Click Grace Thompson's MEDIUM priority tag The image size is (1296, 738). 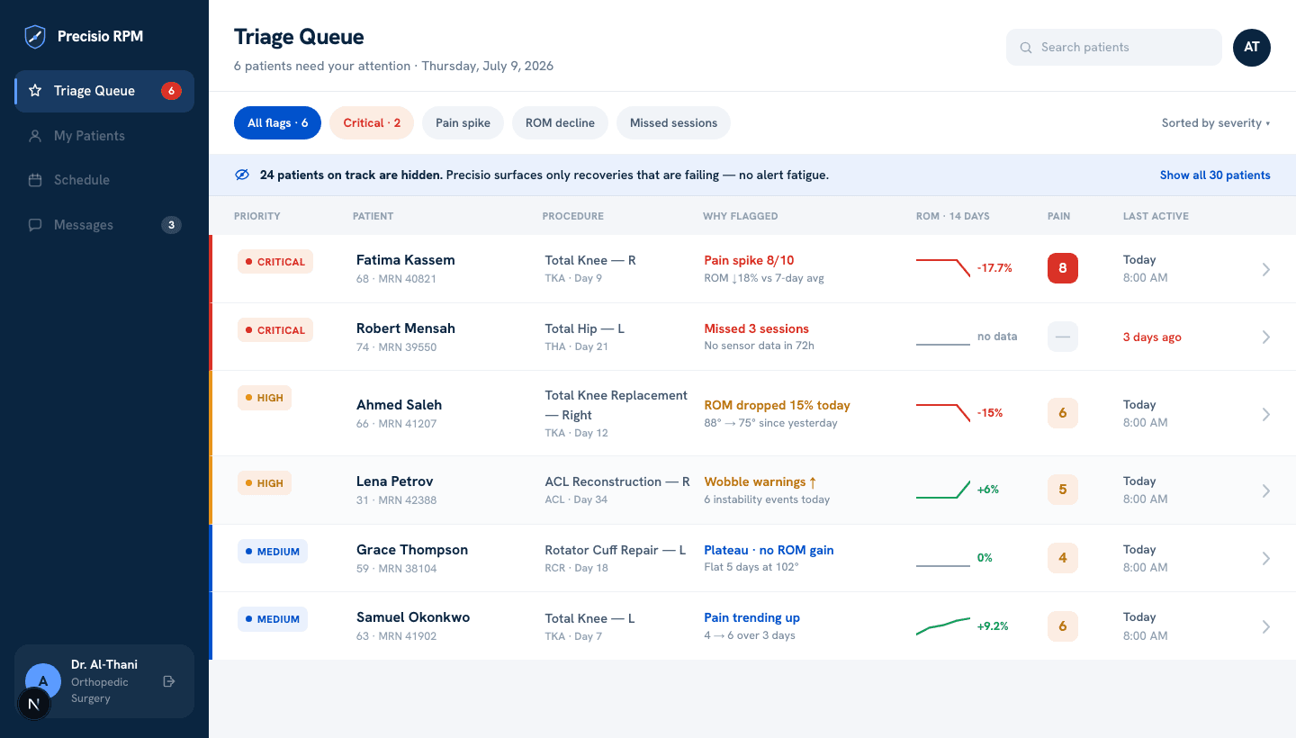273,552
